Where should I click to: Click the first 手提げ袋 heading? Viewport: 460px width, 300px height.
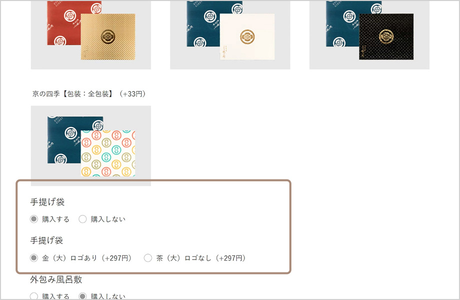pyautogui.click(x=47, y=202)
